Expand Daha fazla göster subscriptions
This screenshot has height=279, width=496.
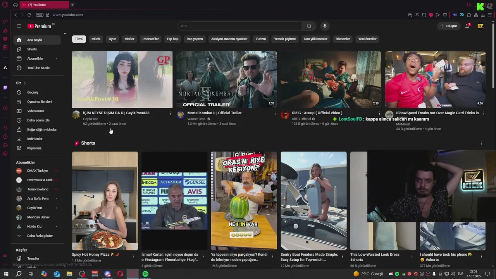[x=37, y=236]
